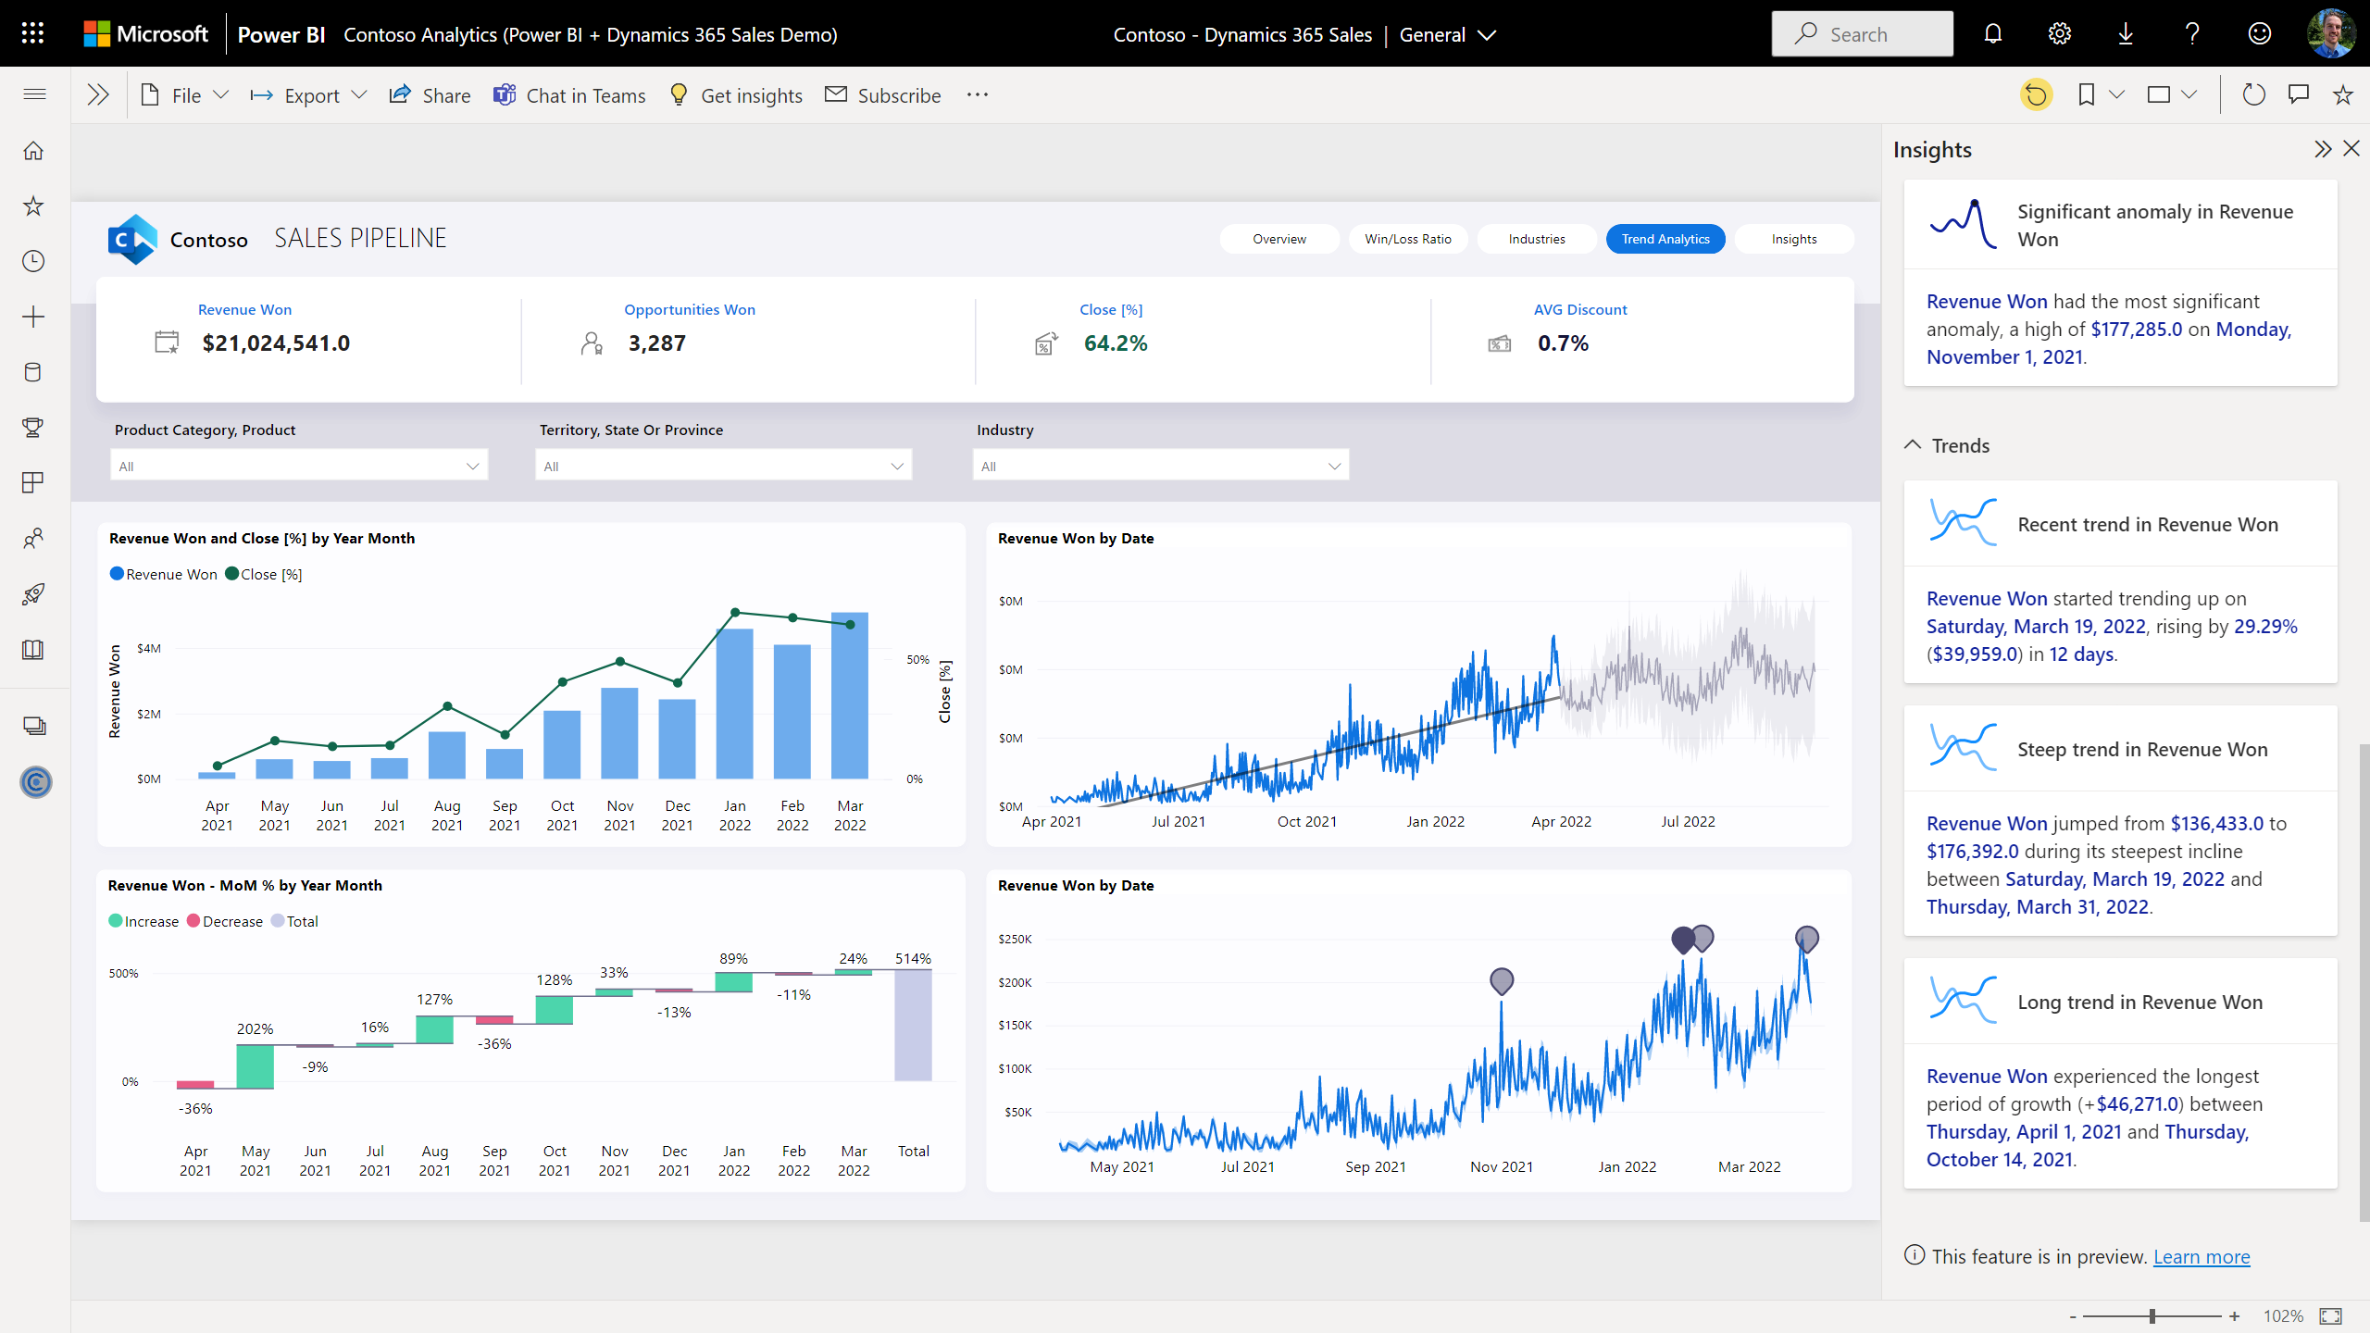
Task: Switch to the Overview report tab
Action: (1279, 238)
